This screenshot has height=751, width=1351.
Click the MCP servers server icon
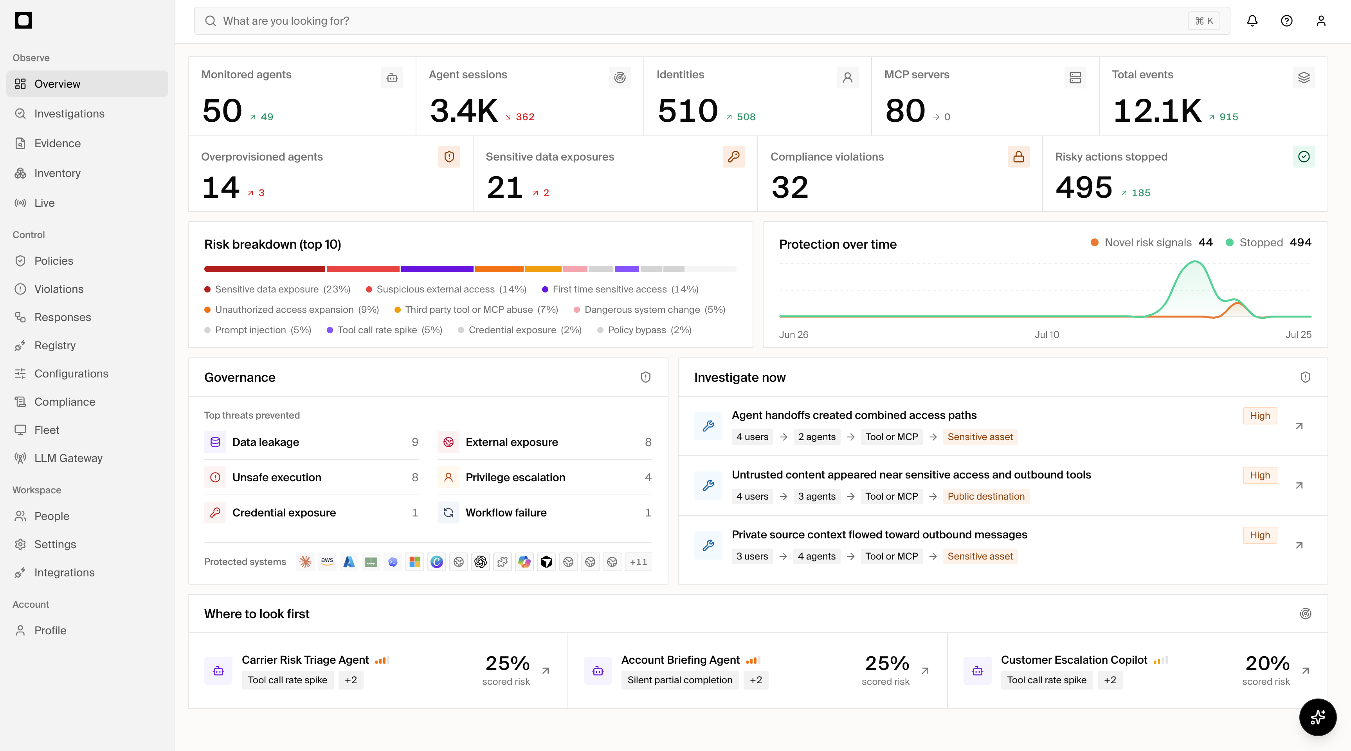point(1075,78)
